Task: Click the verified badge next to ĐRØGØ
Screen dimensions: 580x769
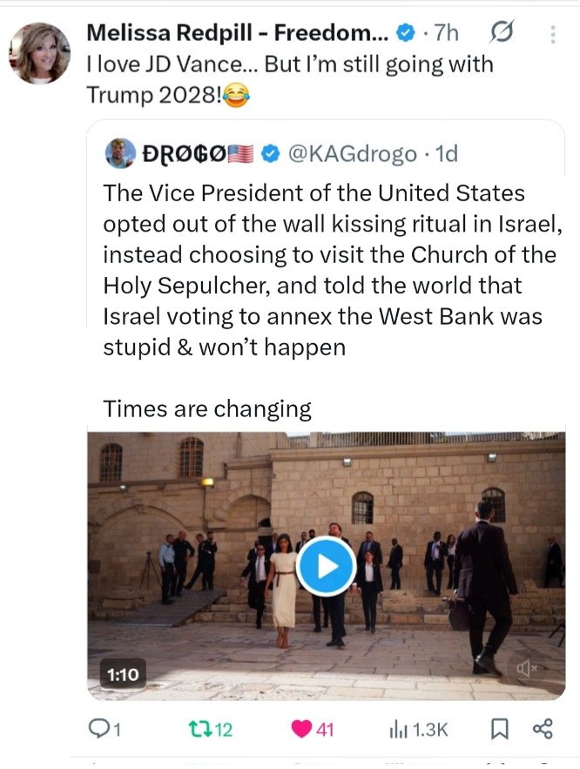Action: (271, 153)
